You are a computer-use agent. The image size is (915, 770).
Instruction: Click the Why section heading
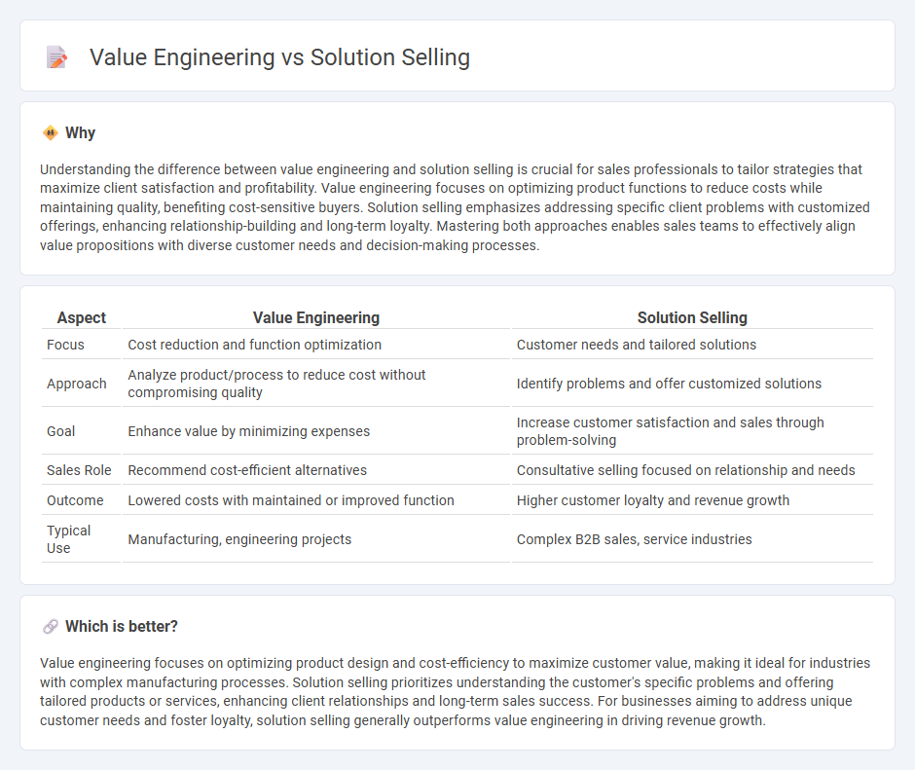(x=80, y=133)
